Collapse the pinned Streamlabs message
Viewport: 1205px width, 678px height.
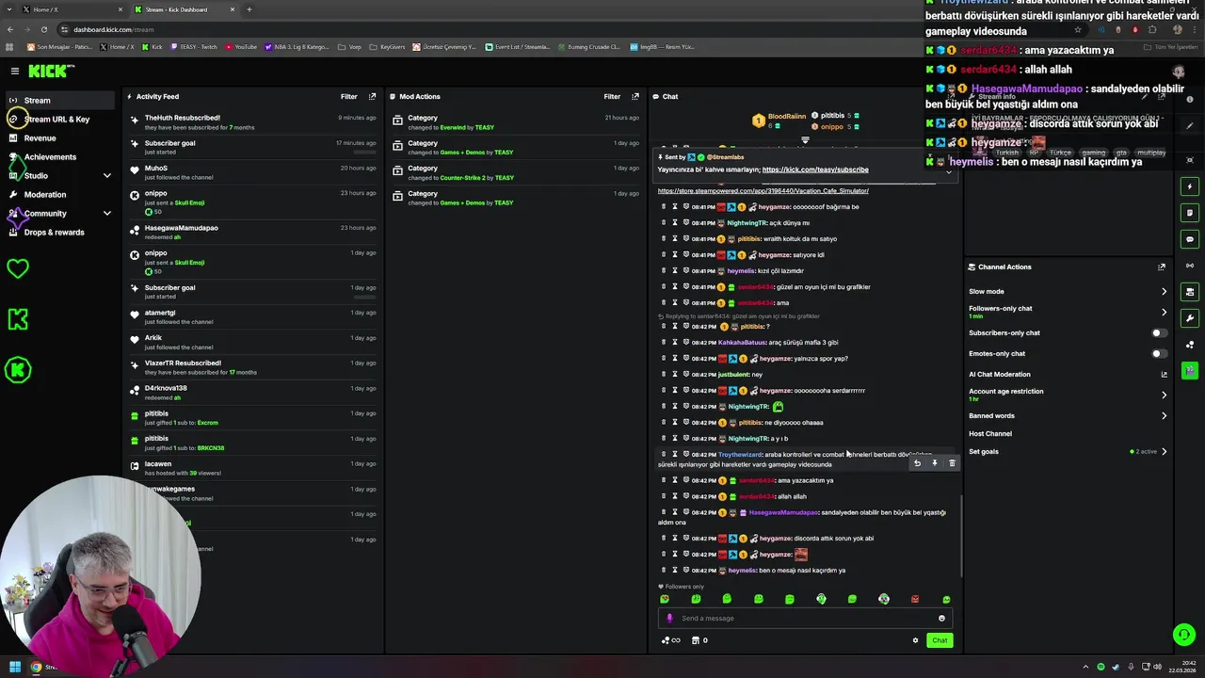tap(948, 170)
